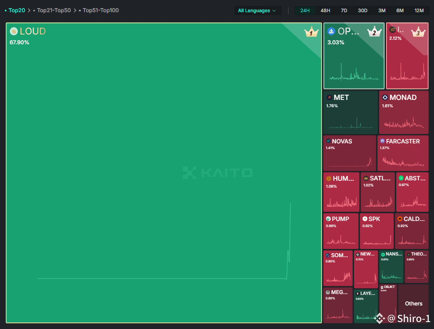The image size is (434, 329).
Task: Click the MET token logo icon
Action: coord(330,97)
